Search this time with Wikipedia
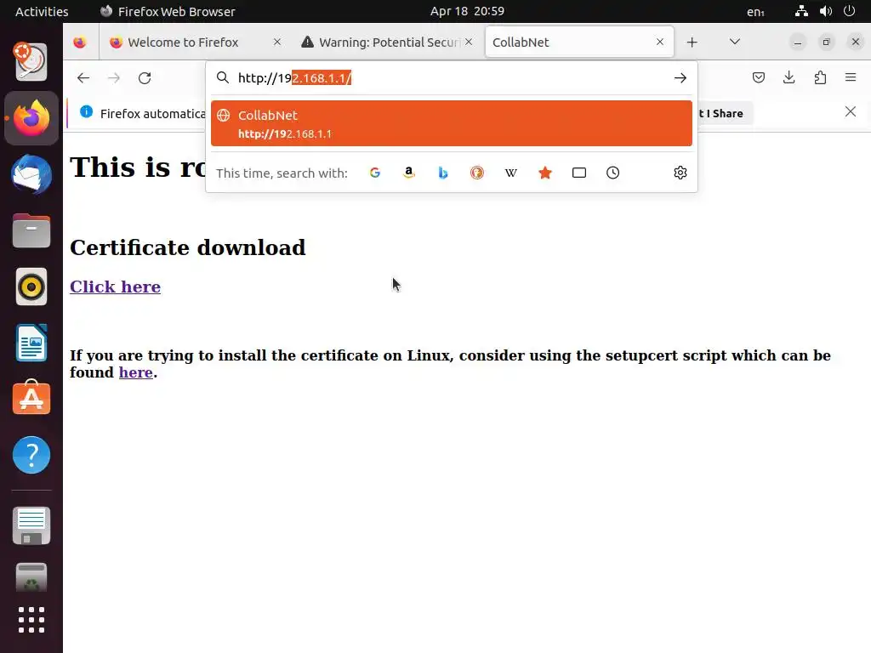 pos(511,173)
